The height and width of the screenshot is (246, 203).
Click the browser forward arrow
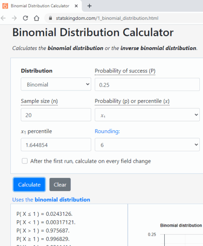[14, 18]
